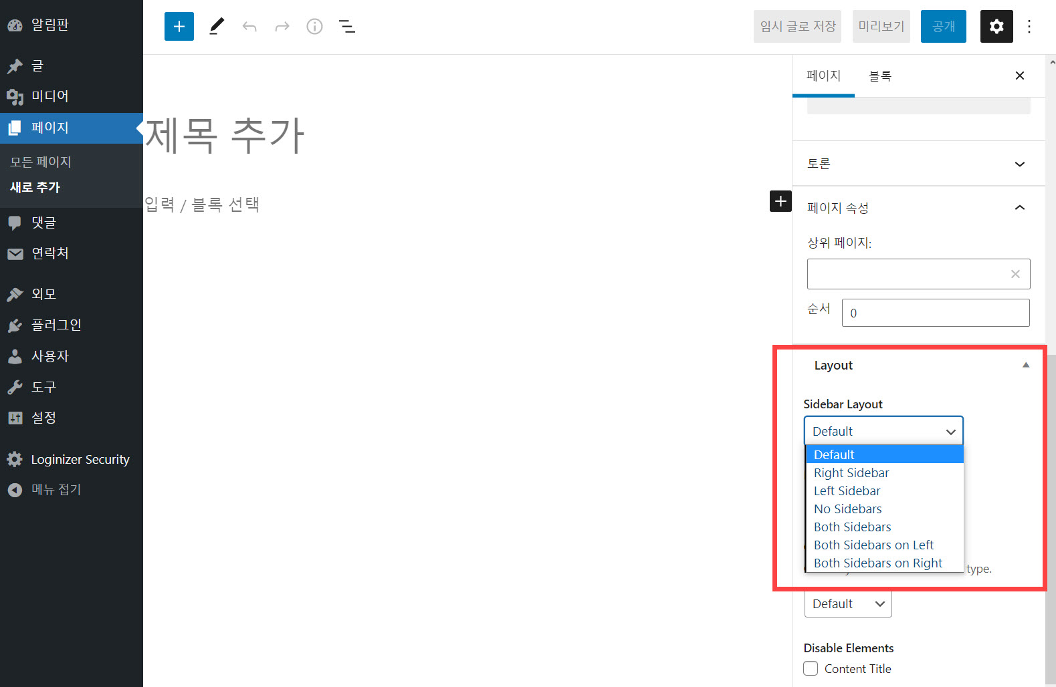Viewport: 1056px width, 687px height.
Task: Switch to the 페이지 tab in sidebar
Action: point(823,76)
